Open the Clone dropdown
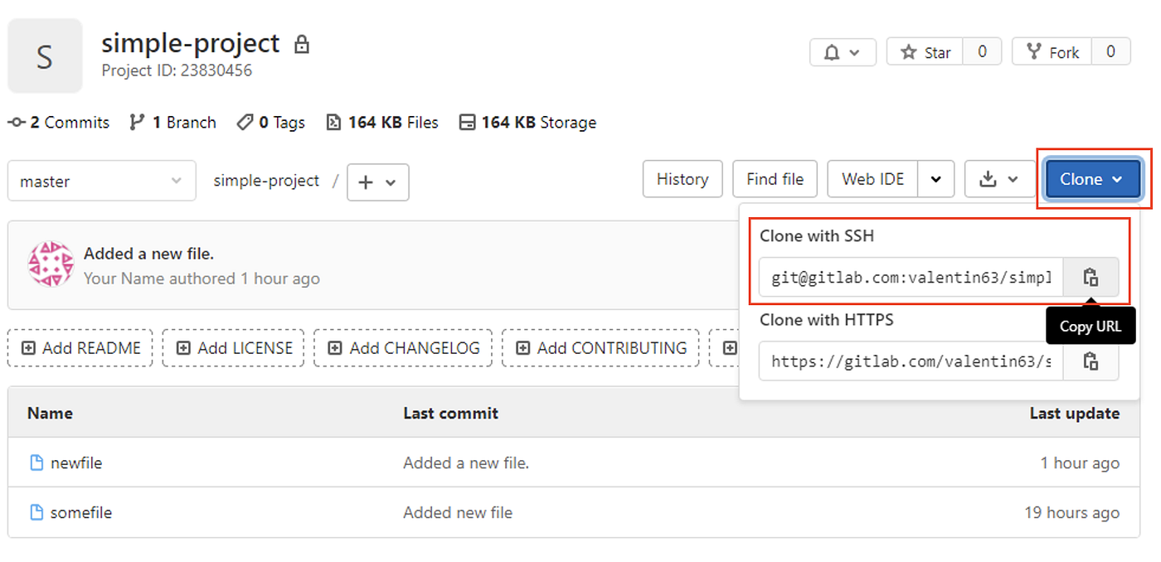1161x562 pixels. [x=1091, y=179]
